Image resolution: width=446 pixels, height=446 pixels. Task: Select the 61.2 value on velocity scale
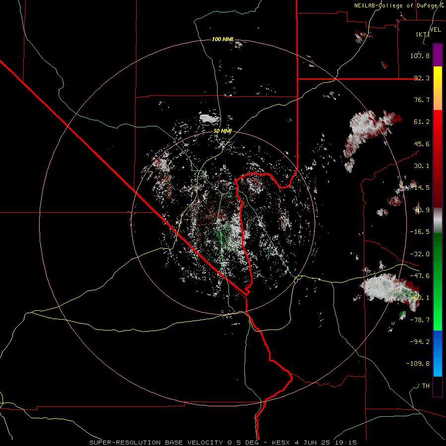click(422, 122)
